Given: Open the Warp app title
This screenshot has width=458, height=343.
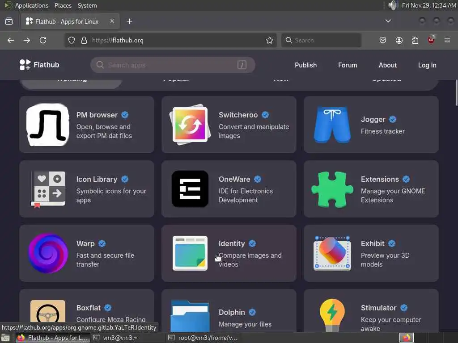Looking at the screenshot, I should click(x=85, y=243).
